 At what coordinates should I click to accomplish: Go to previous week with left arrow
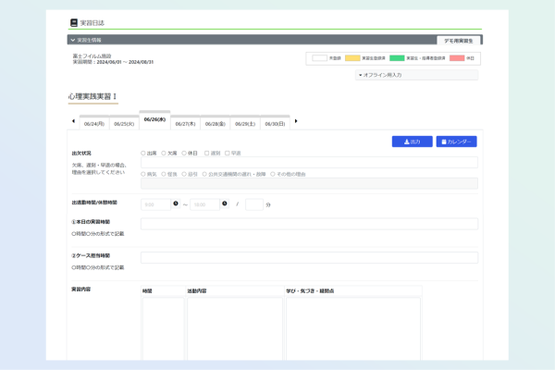[x=73, y=121]
